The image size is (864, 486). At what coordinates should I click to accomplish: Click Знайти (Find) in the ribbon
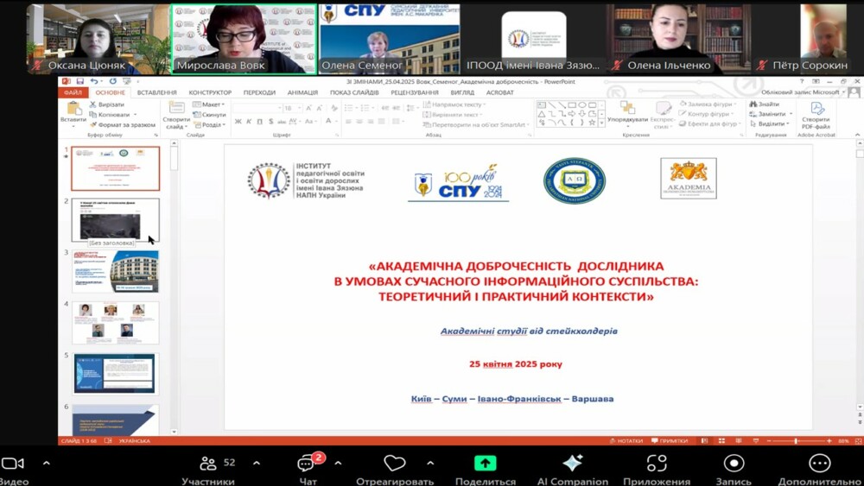point(767,104)
